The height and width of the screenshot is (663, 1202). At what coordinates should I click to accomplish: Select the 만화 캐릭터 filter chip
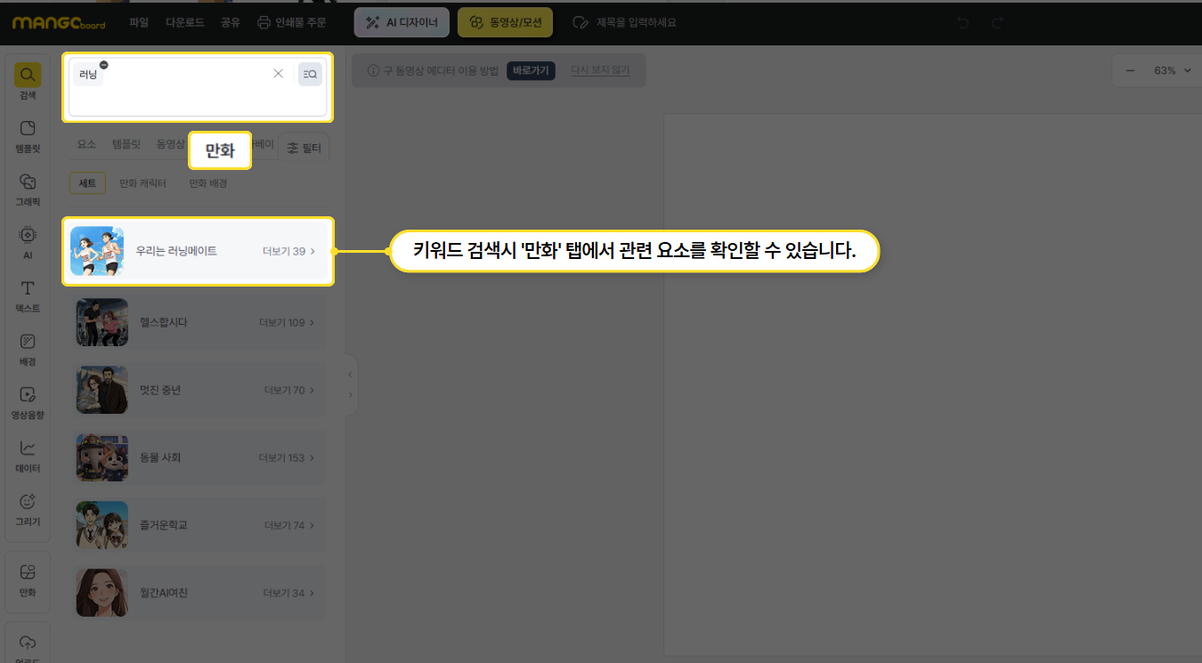click(x=142, y=183)
